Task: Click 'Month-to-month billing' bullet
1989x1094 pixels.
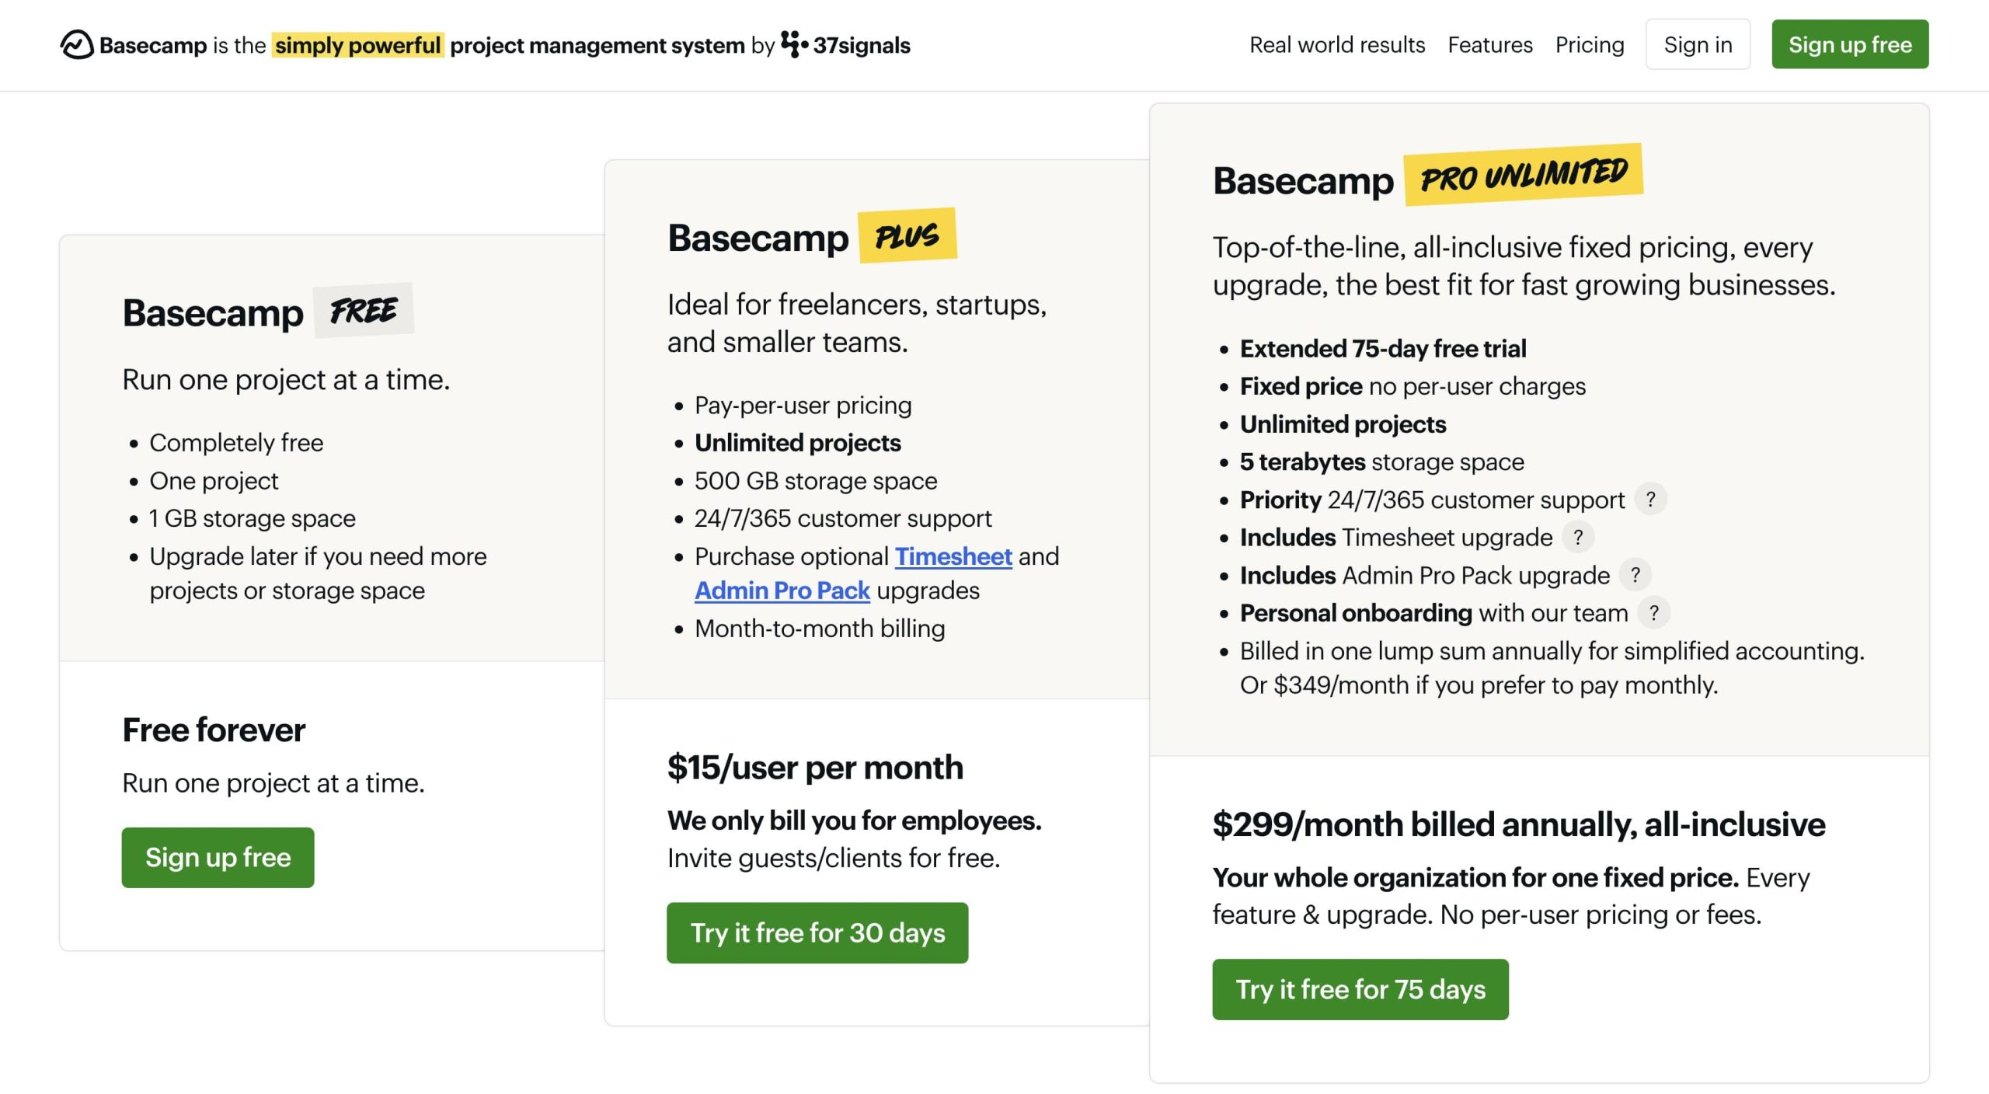Action: 820,629
